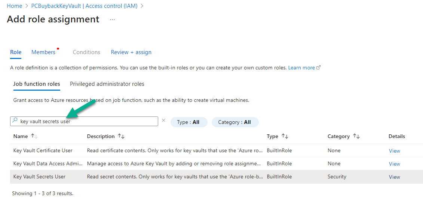Image resolution: width=423 pixels, height=203 pixels.
Task: Focus the role search input field
Action: 84,121
